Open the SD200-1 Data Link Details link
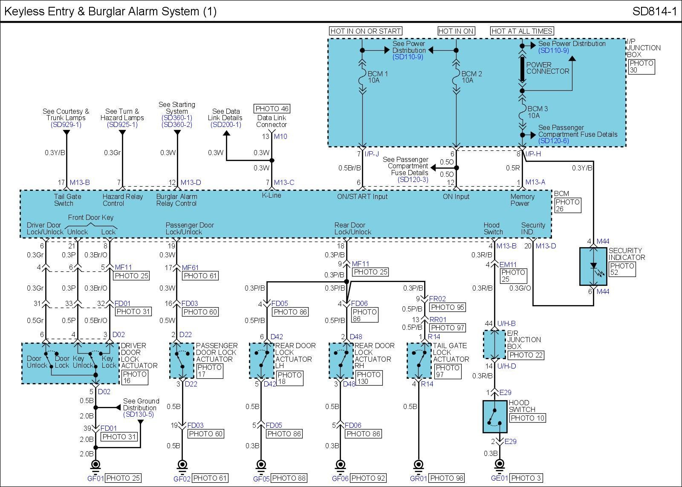The width and height of the screenshot is (682, 487). (x=226, y=125)
